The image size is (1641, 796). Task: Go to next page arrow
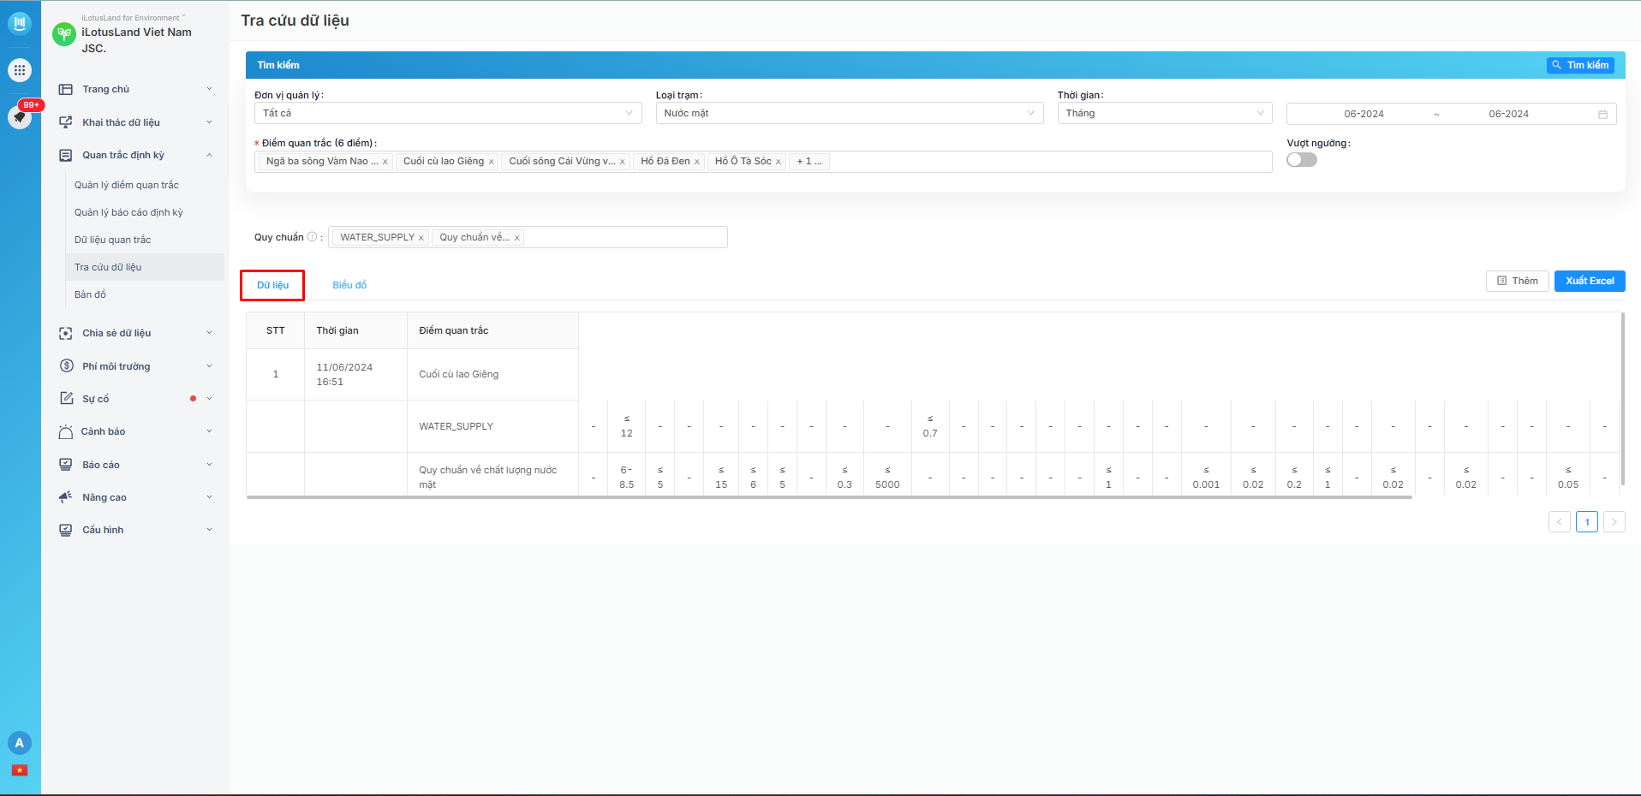(1614, 521)
